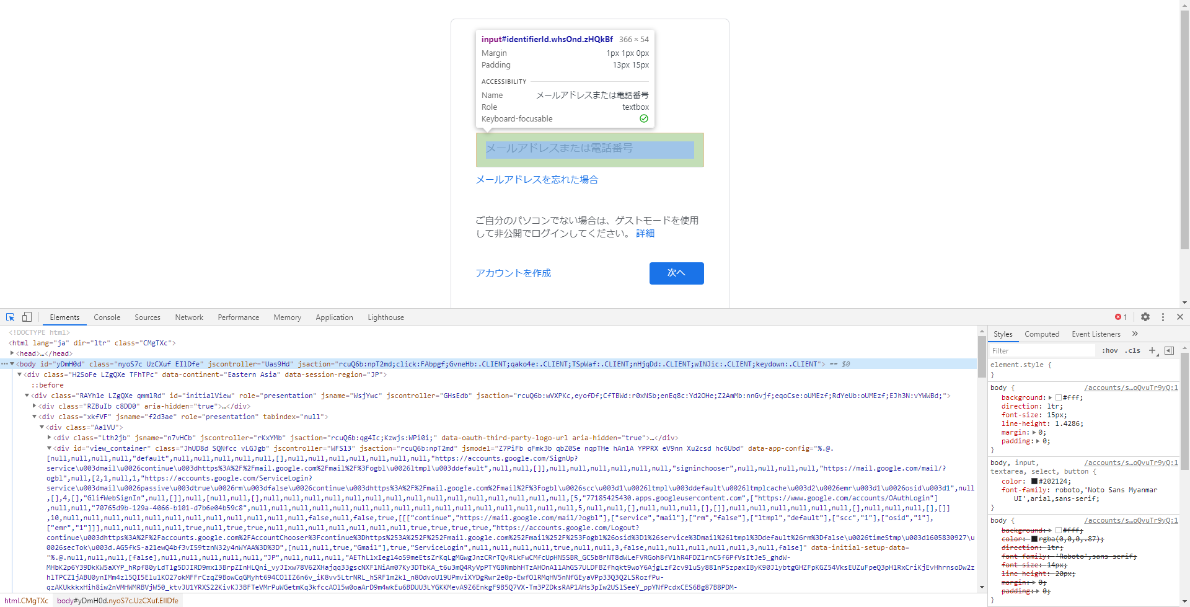The image size is (1190, 607).
Task: Select the html.CMgTXc breadcrumb
Action: [x=26, y=600]
